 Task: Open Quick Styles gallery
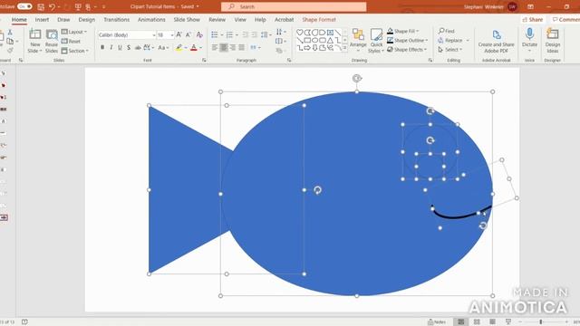377,41
